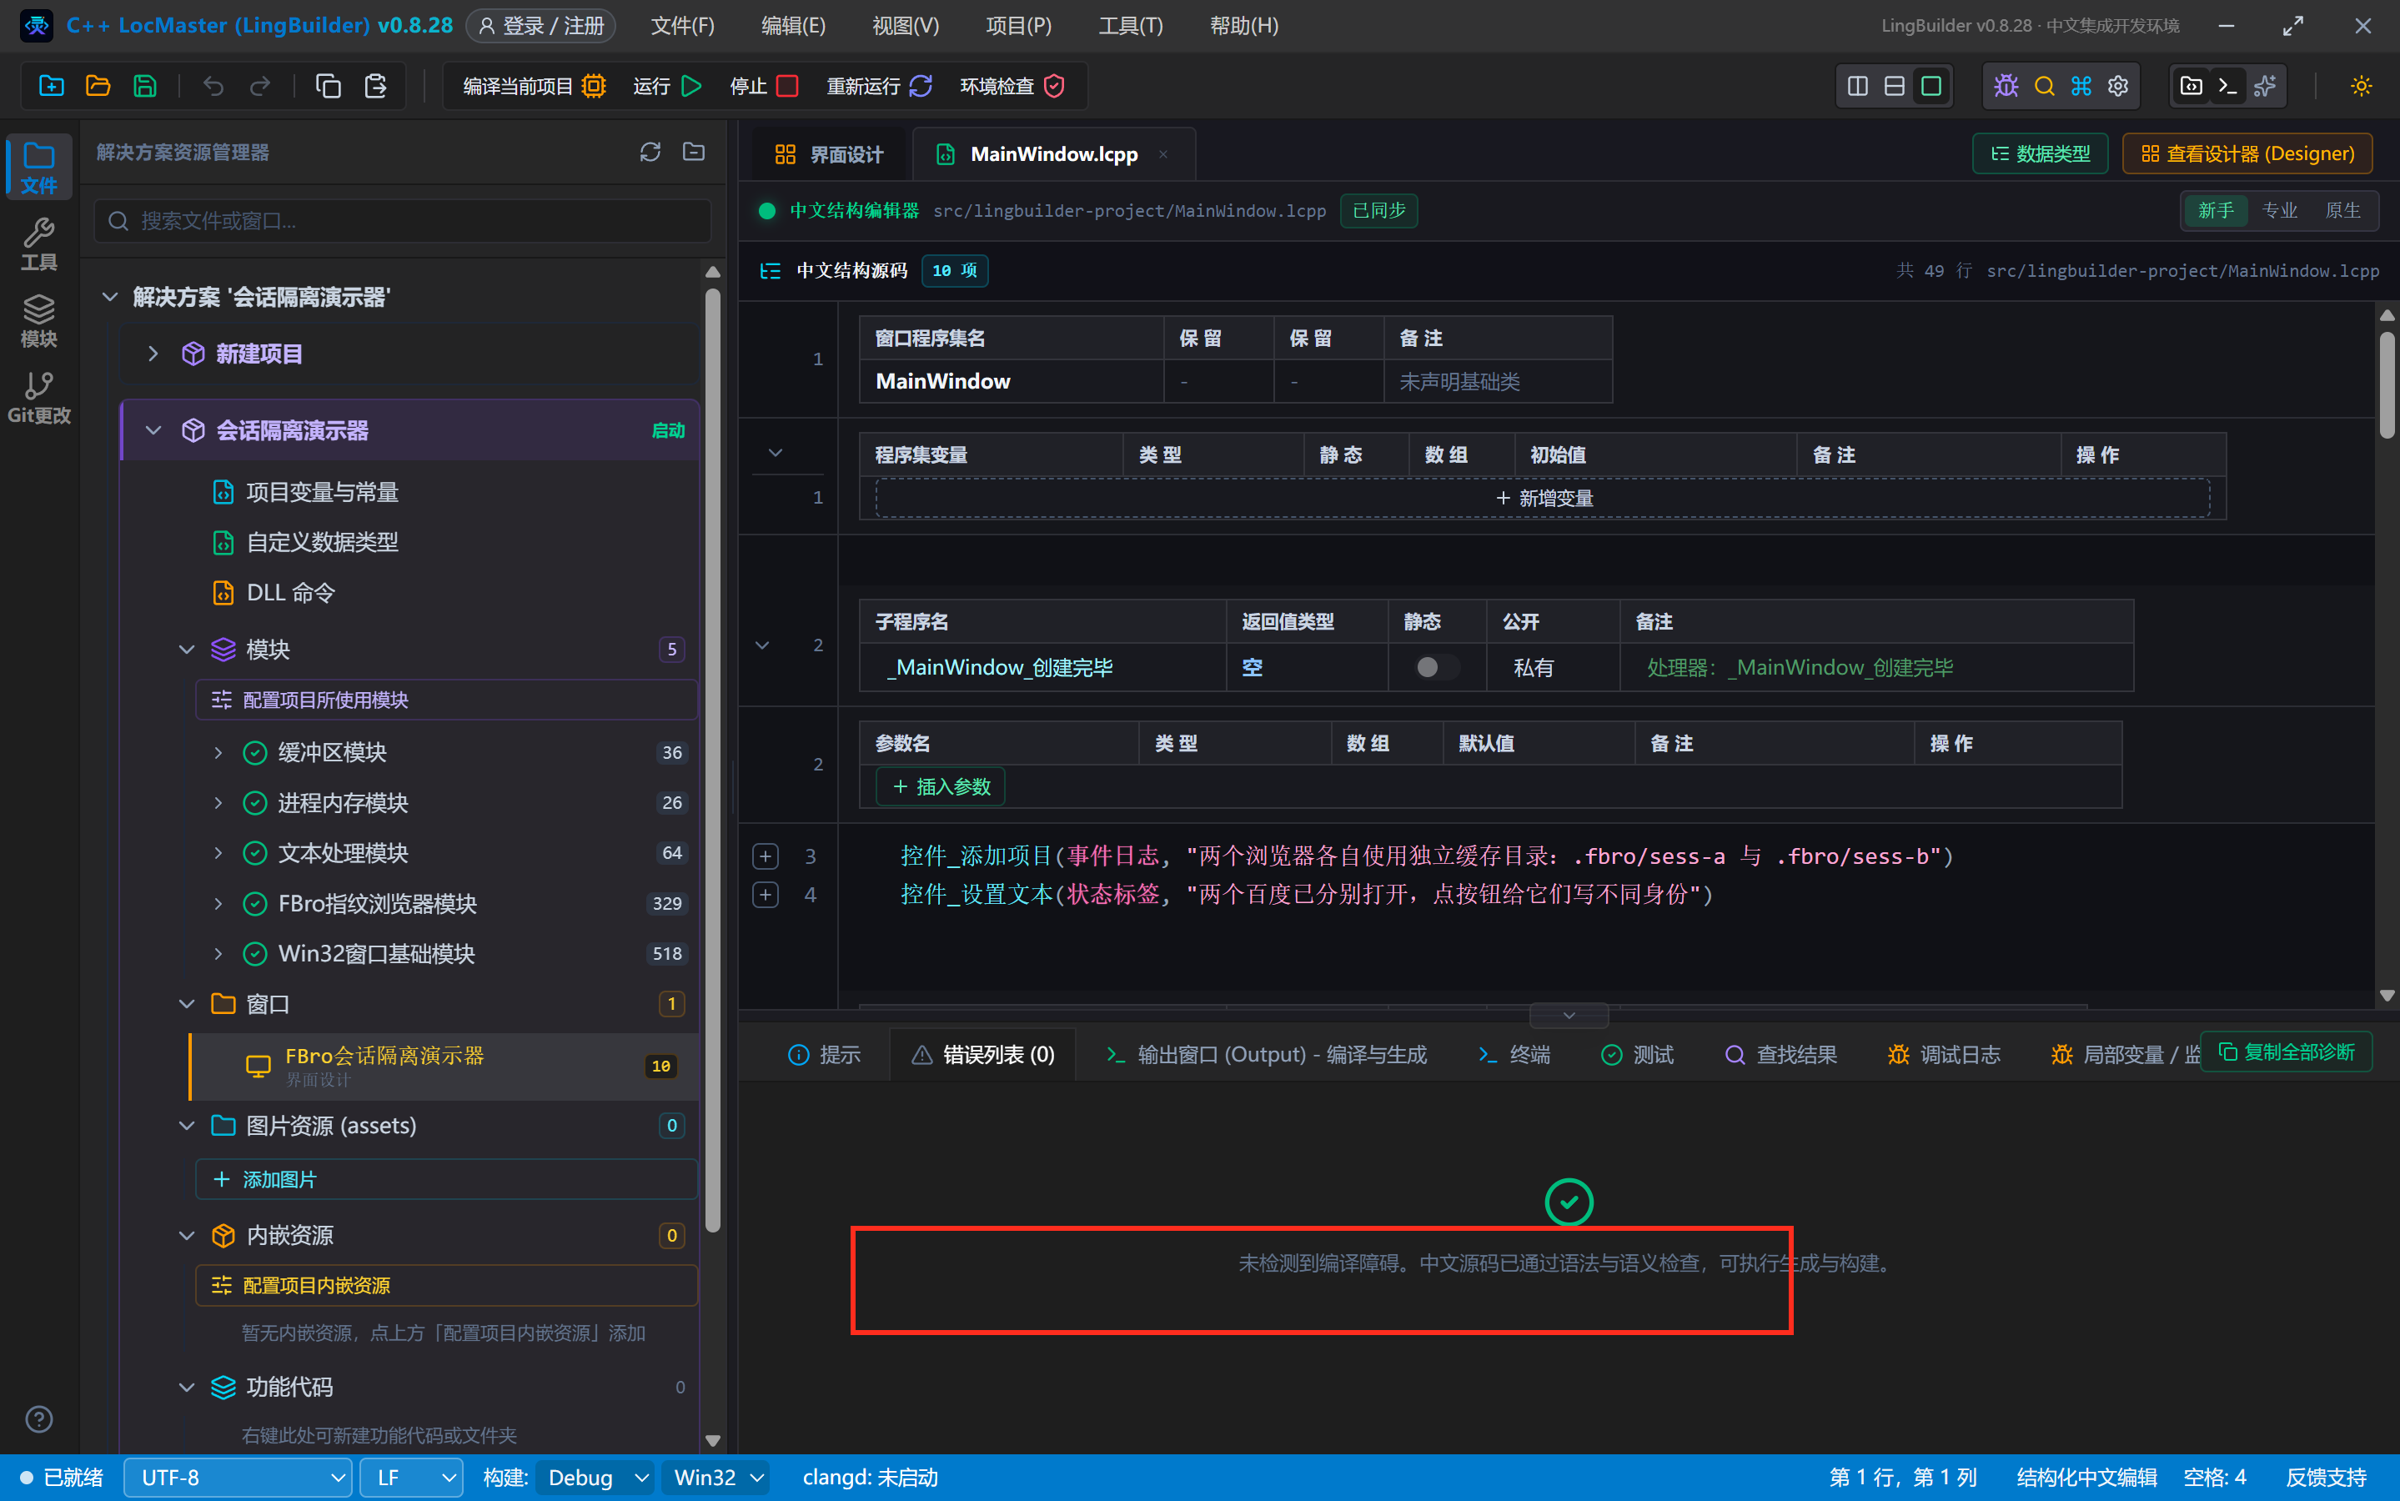Switch to the 界面设计 tab
This screenshot has height=1501, width=2400.
click(828, 154)
